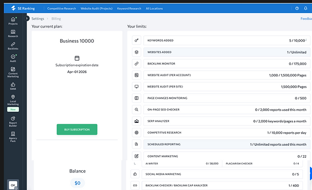
Task: Click the $0 balance badge
Action: pos(77,183)
